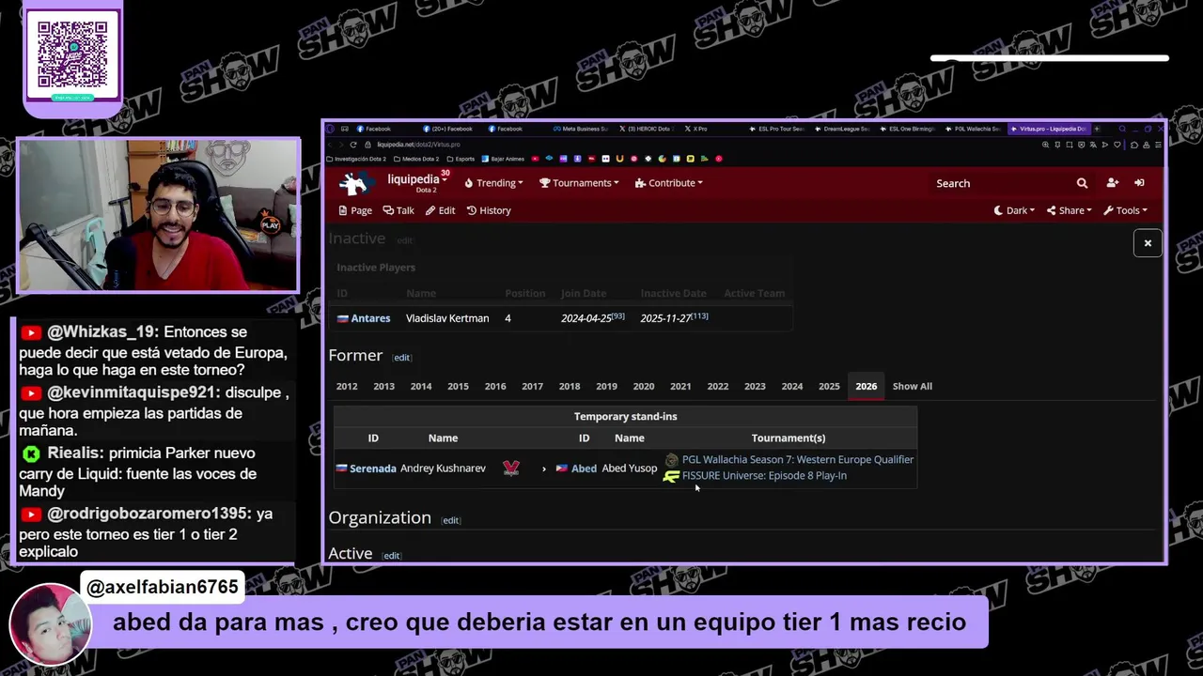This screenshot has height=676, width=1203.
Task: Open the History tab
Action: 489,210
